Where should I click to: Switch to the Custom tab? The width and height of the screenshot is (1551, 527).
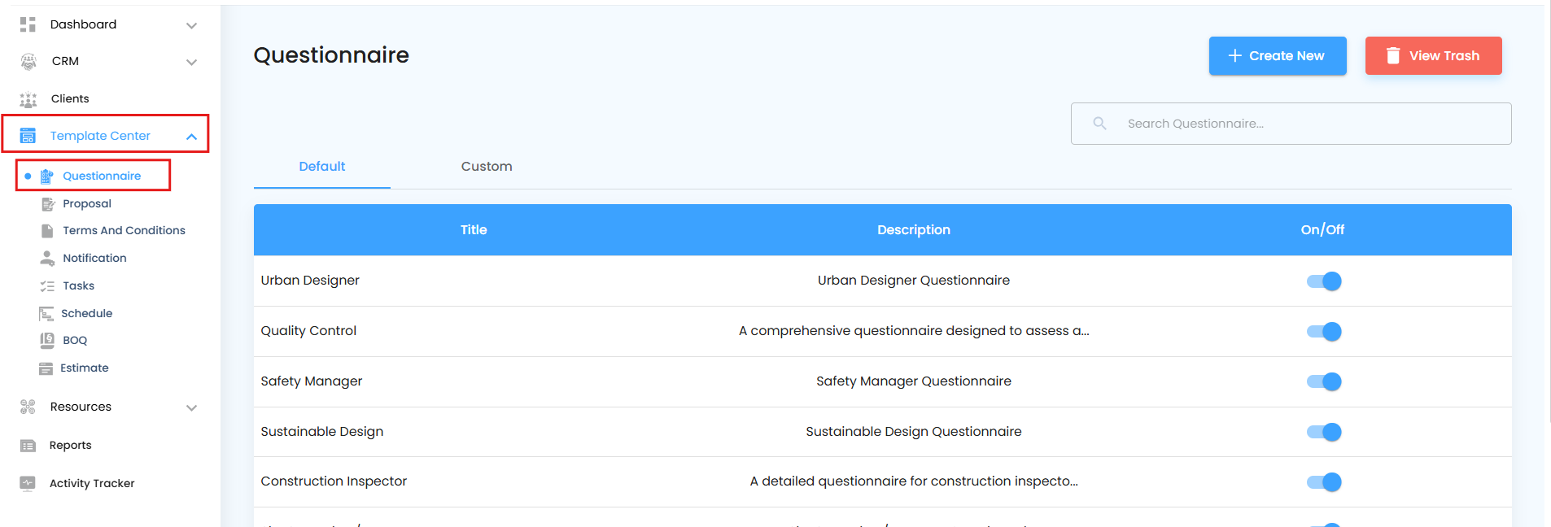[x=487, y=167]
